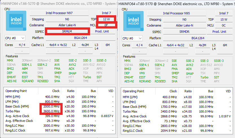Click the x36.00 Turbo Max ratio value
Image resolution: width=235 pixels, height=138 pixels.
(x=69, y=111)
